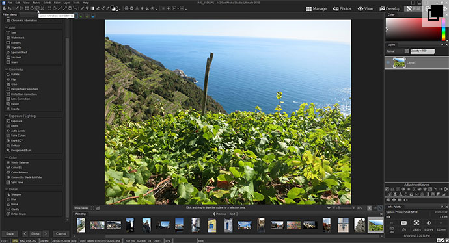Click in the color picker gradient field
The height and width of the screenshot is (243, 449).
point(413,29)
